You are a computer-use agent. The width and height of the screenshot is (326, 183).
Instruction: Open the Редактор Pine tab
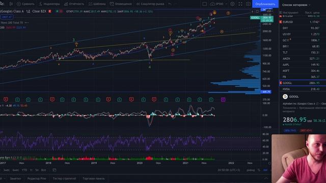[37, 178]
